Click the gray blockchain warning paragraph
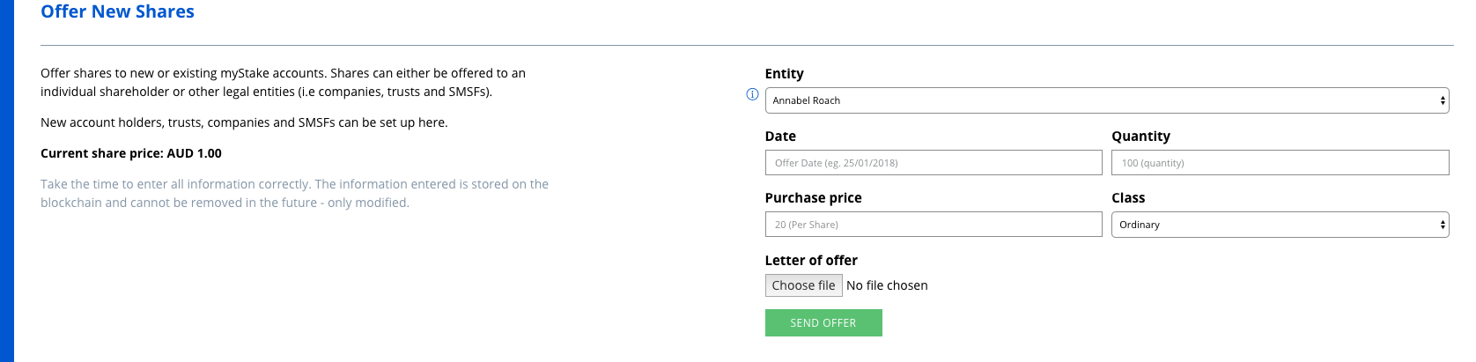1476x362 pixels. click(x=294, y=193)
